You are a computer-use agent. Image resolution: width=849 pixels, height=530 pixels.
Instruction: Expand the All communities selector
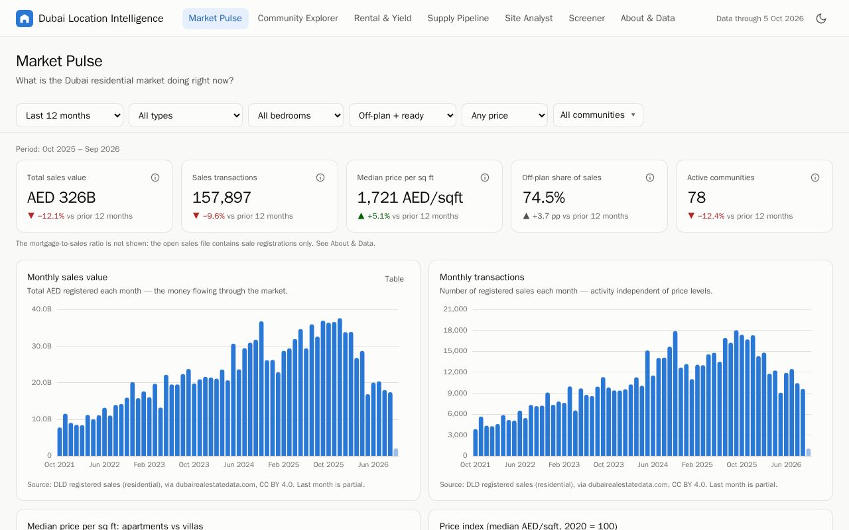point(598,115)
